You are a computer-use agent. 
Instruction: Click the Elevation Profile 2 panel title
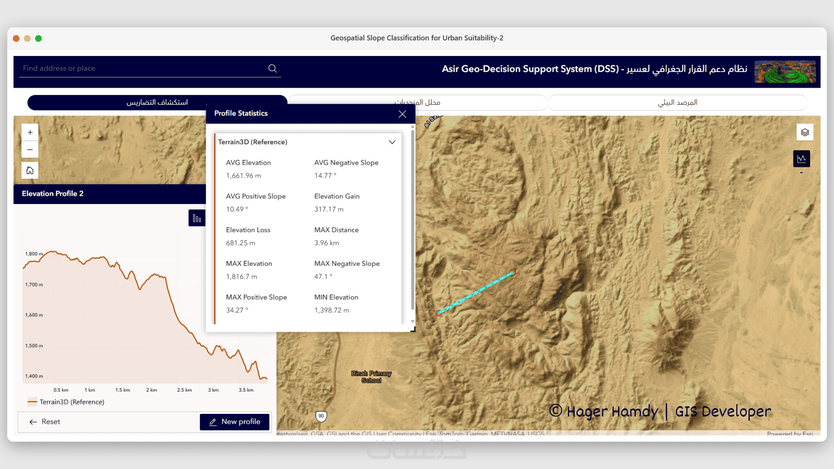pos(53,194)
